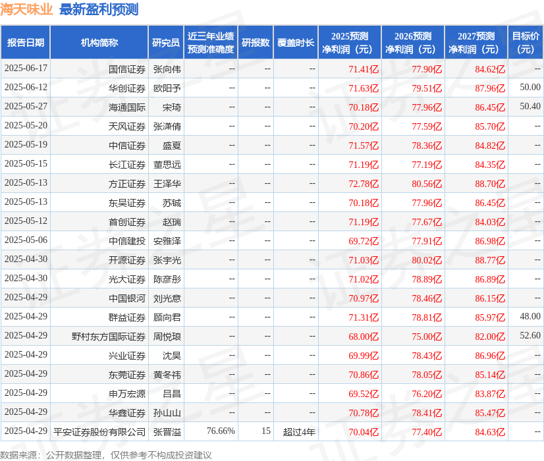Click analyst name 欧阳予

tap(167, 88)
